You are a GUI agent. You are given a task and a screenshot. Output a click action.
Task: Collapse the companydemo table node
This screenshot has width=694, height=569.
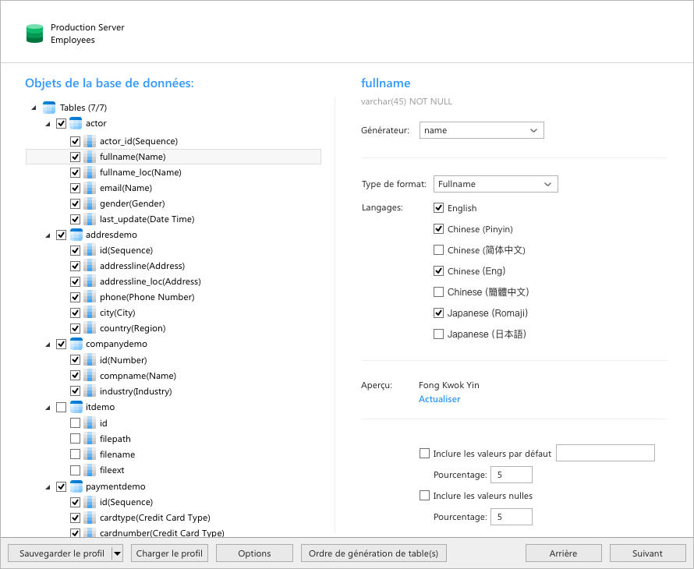[x=48, y=345]
